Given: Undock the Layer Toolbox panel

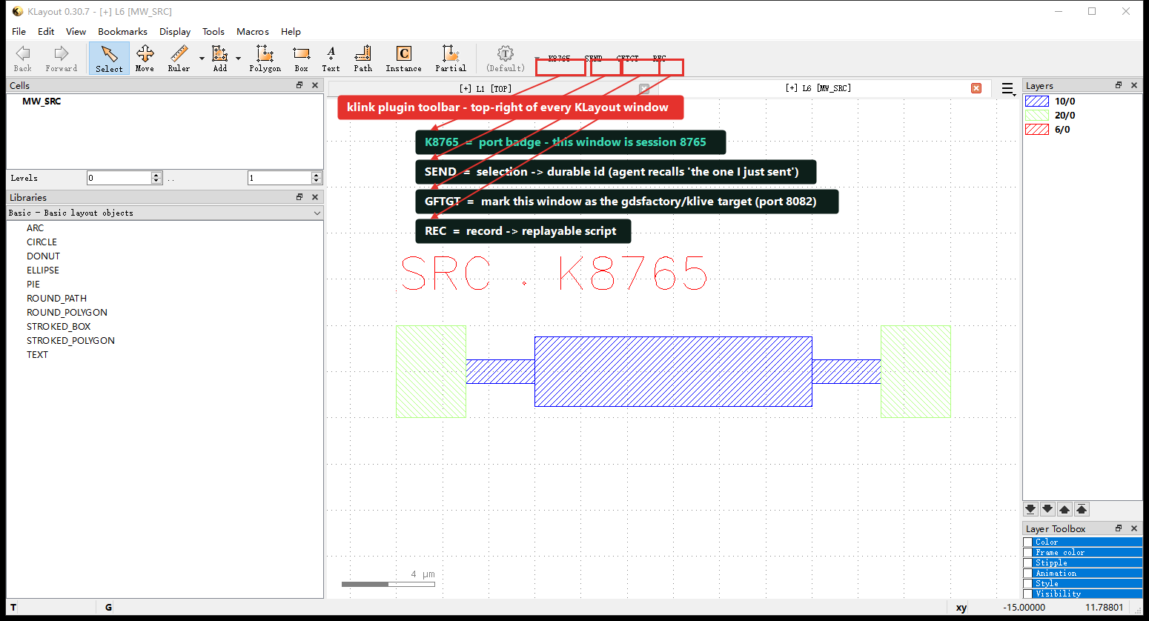Looking at the screenshot, I should click(x=1119, y=528).
